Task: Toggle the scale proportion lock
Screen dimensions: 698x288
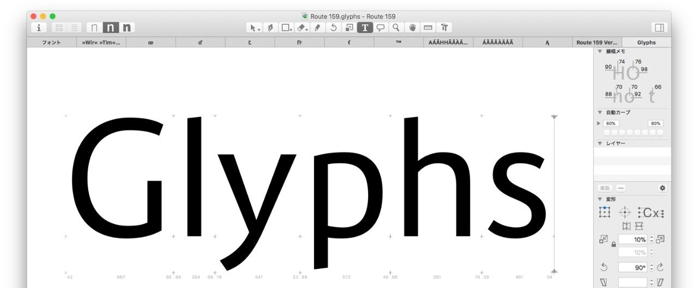Action: coord(613,244)
